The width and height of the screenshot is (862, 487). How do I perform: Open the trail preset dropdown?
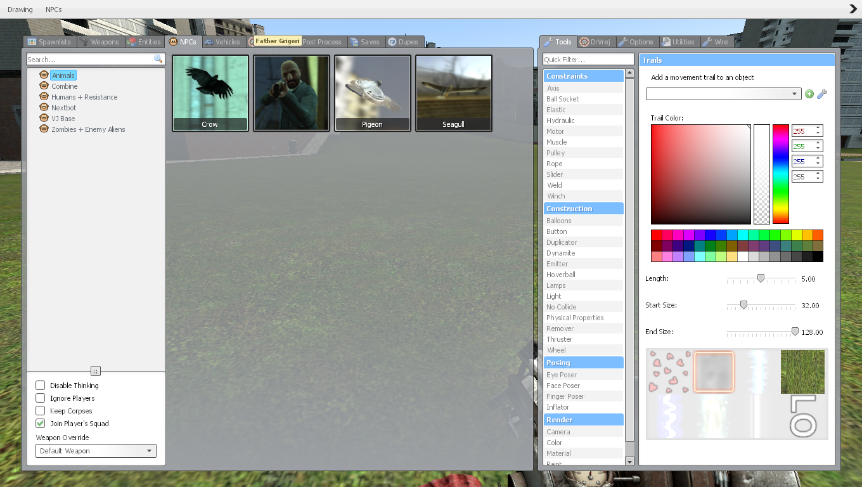pos(723,94)
